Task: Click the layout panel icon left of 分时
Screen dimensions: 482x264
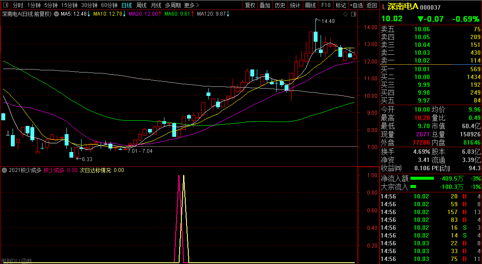Action: (x=6, y=5)
